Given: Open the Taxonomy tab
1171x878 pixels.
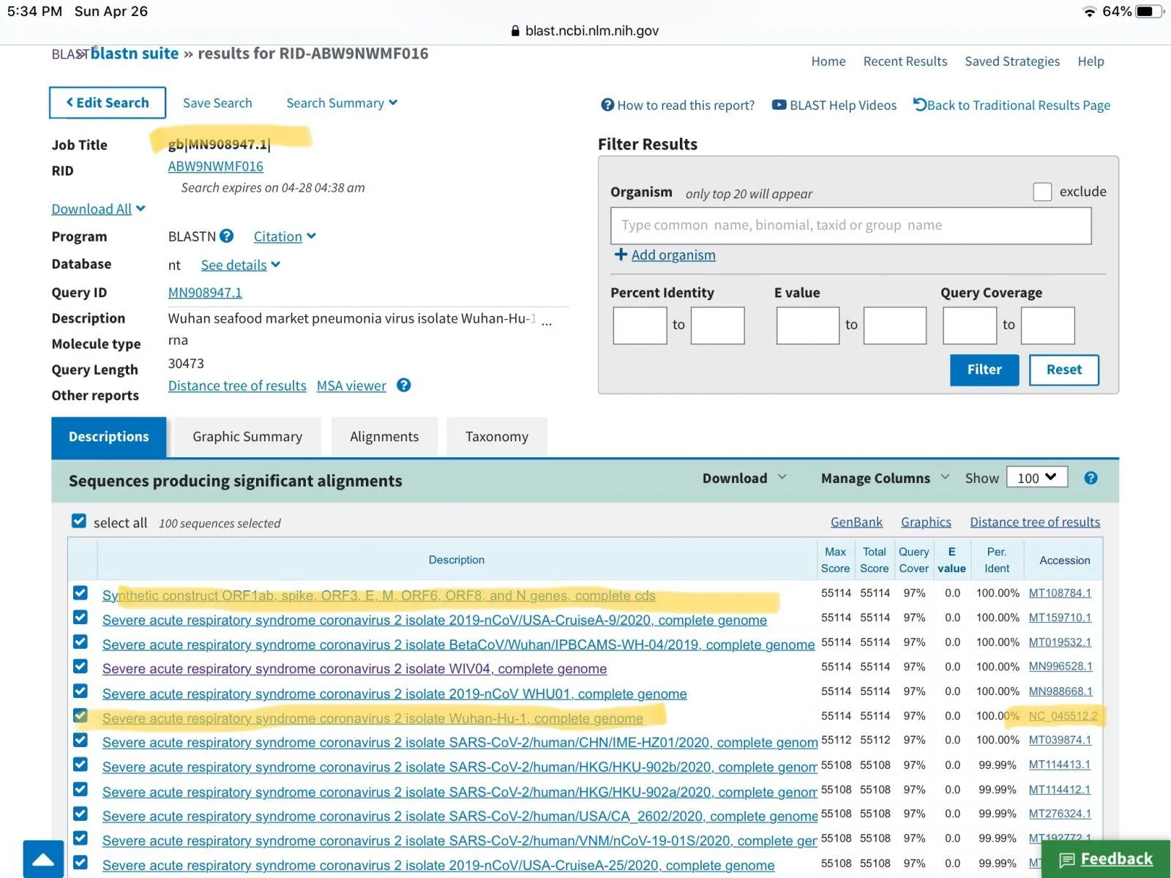Looking at the screenshot, I should (496, 437).
